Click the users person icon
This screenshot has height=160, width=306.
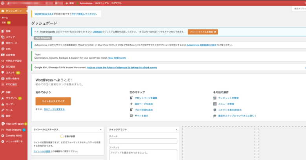pyautogui.click(x=3, y=104)
